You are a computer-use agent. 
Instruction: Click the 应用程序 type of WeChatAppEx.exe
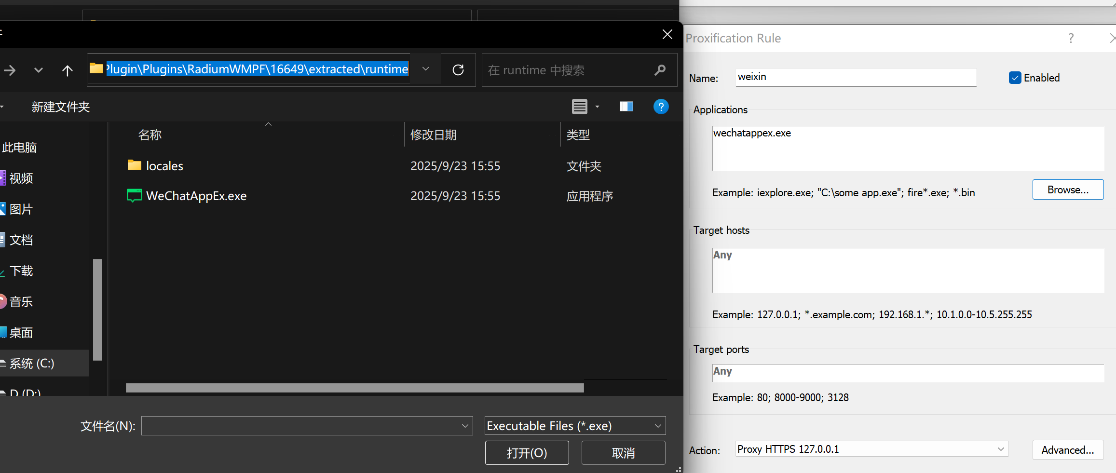point(589,196)
